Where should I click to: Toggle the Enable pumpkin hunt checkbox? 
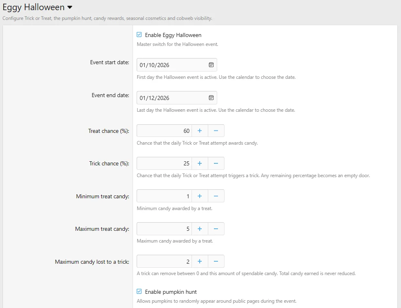139,291
